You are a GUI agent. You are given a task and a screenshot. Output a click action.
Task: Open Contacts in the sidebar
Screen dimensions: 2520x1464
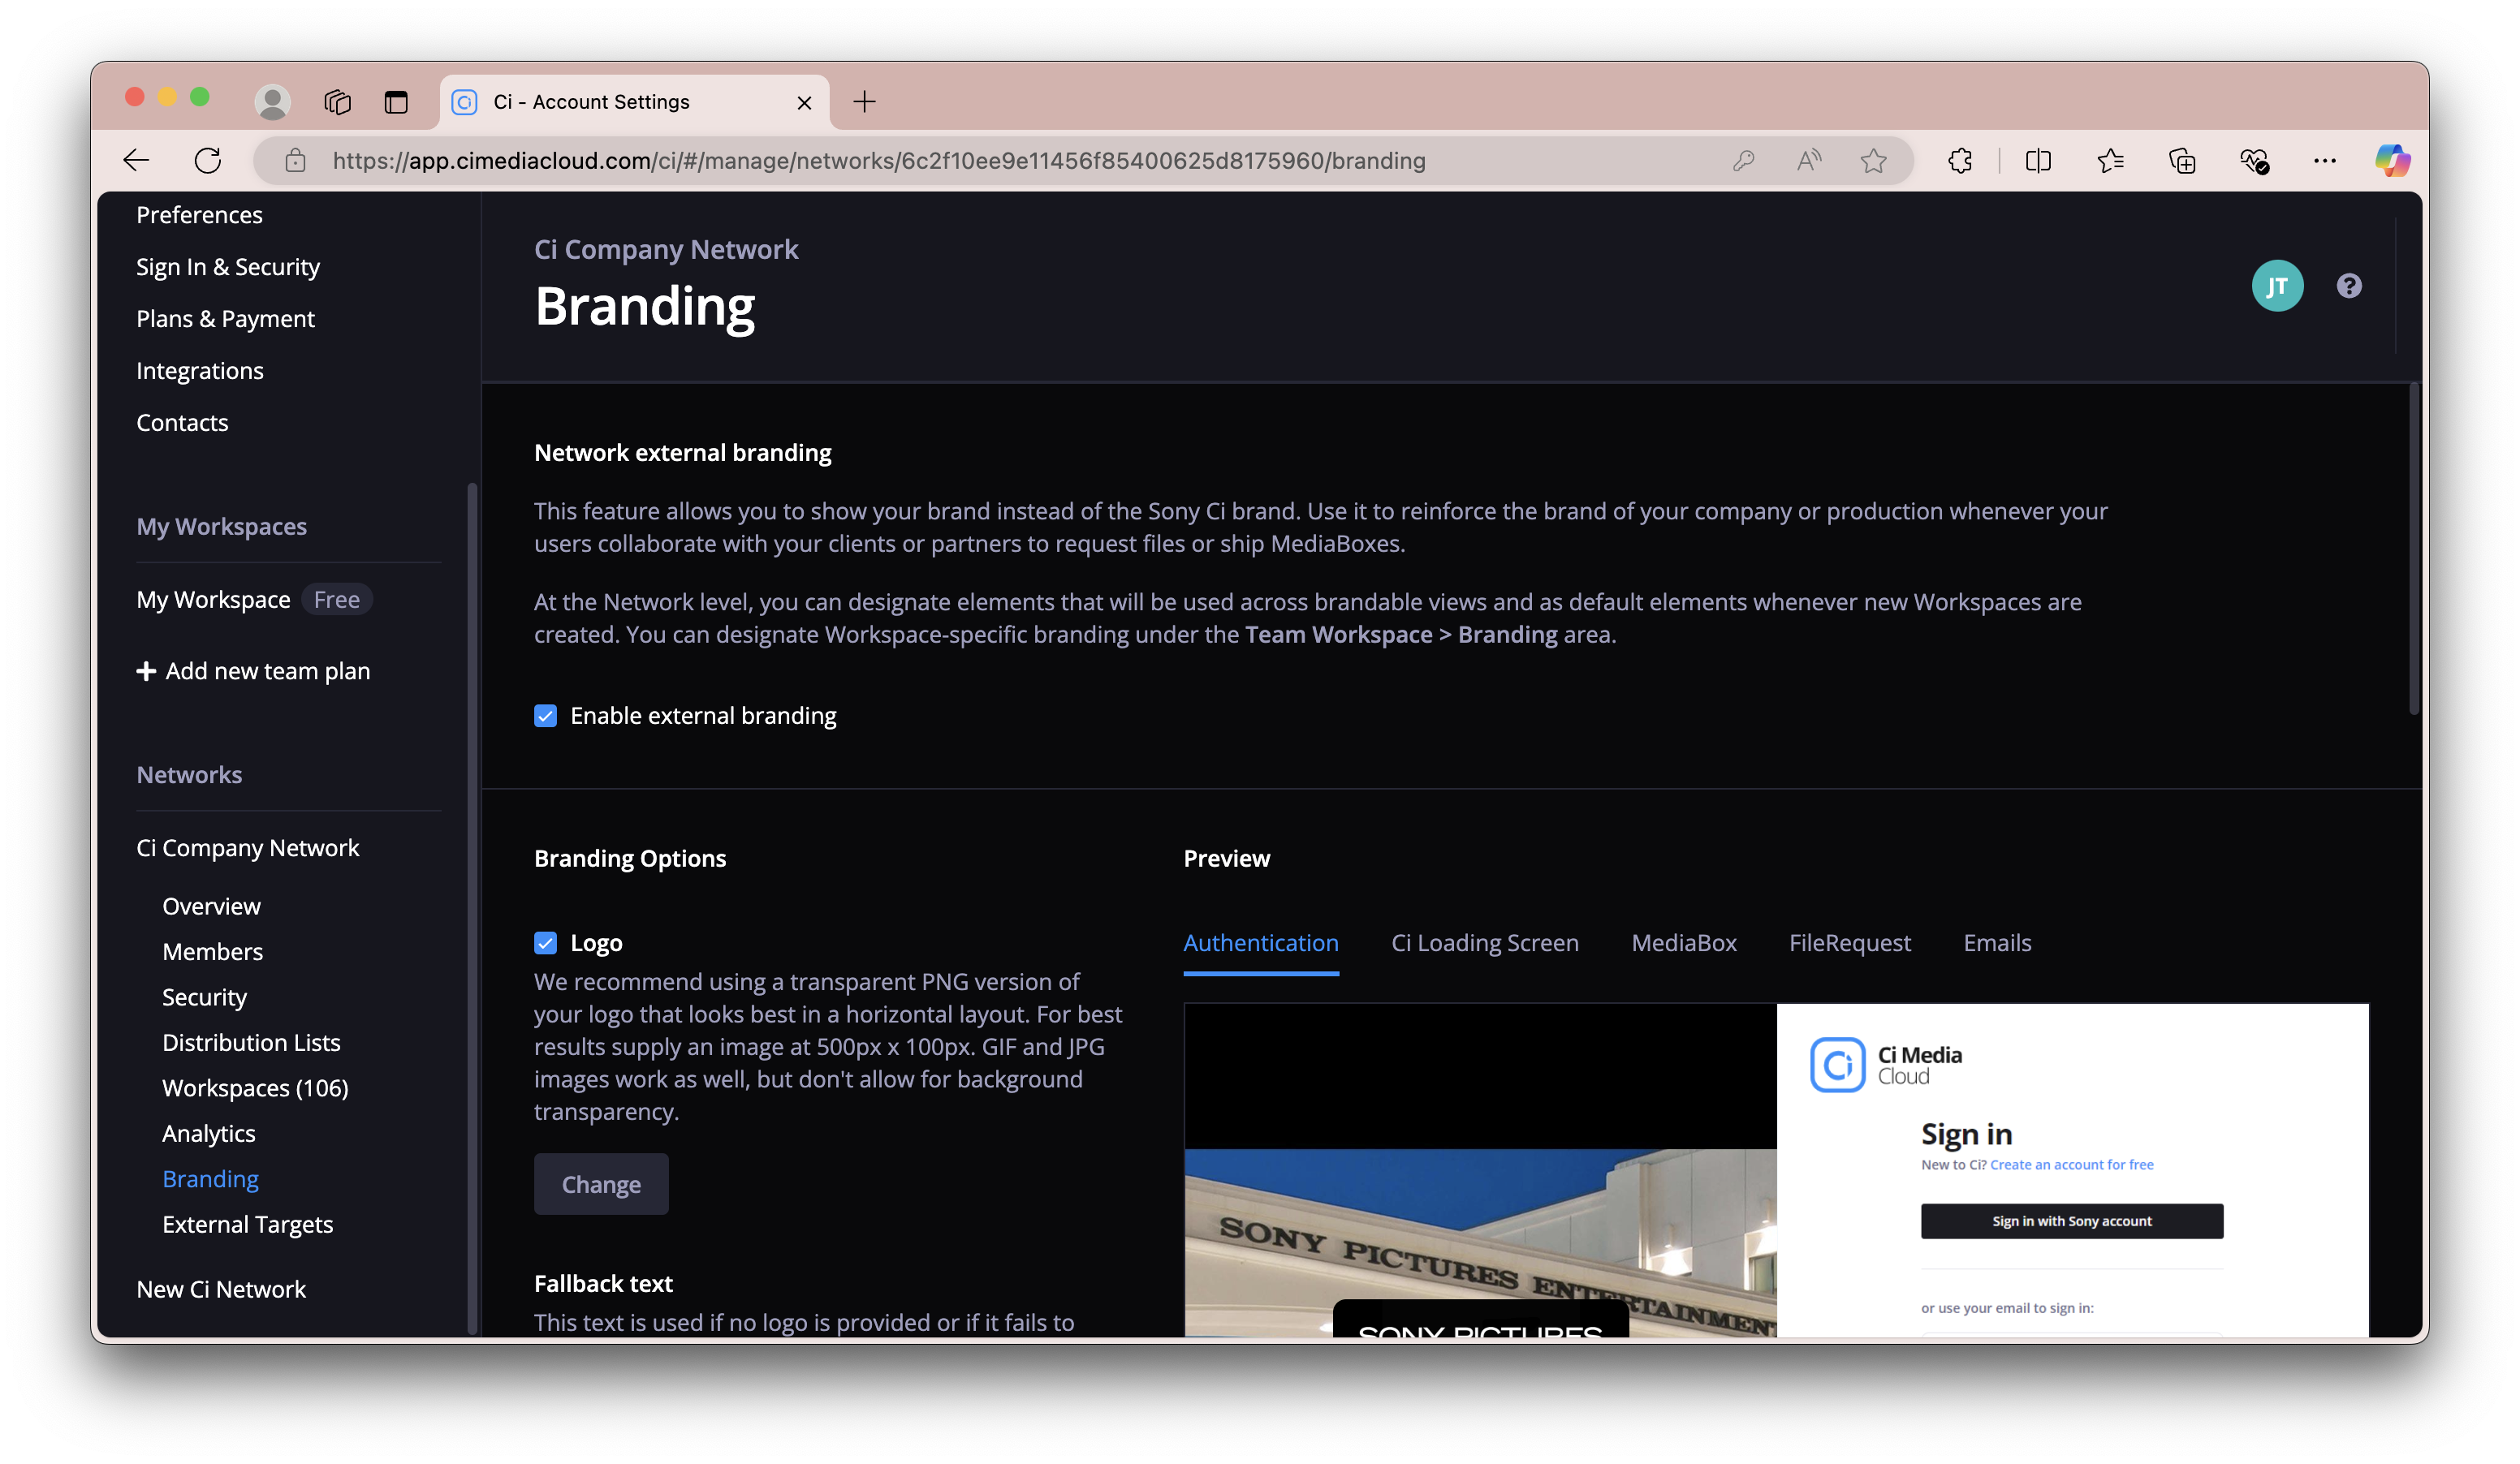click(182, 423)
